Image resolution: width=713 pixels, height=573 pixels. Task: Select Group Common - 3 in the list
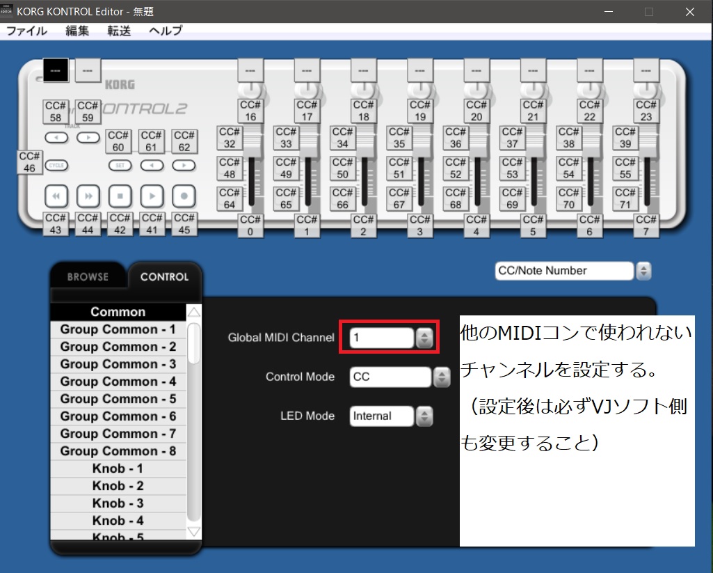[x=118, y=363]
